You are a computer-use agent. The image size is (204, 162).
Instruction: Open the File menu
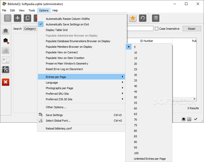(x=4, y=10)
